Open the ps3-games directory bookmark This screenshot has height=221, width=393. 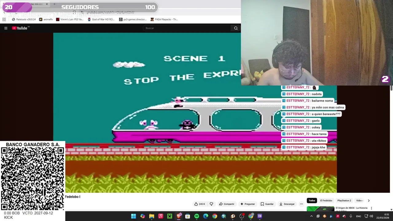pos(133,19)
